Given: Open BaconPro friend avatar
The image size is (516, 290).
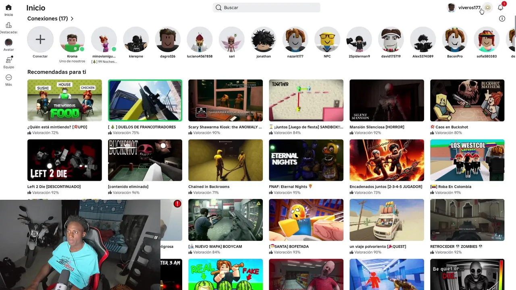Looking at the screenshot, I should [455, 39].
